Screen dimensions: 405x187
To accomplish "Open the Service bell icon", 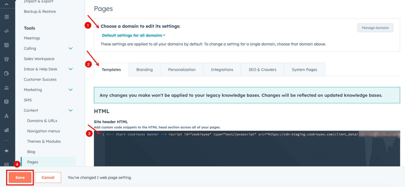I will point(7,87).
